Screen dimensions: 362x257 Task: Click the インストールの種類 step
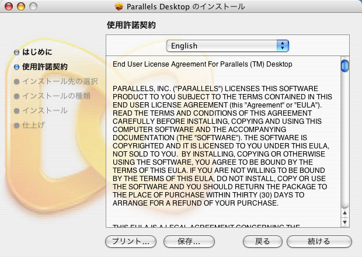click(x=56, y=96)
